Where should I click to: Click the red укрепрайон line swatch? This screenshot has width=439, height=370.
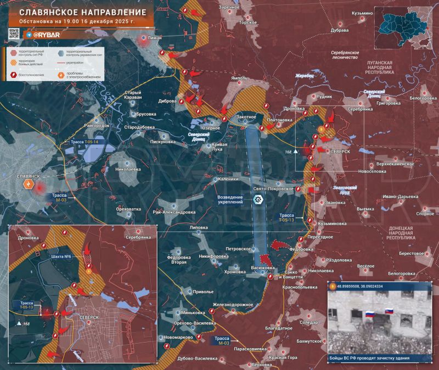tap(60, 62)
